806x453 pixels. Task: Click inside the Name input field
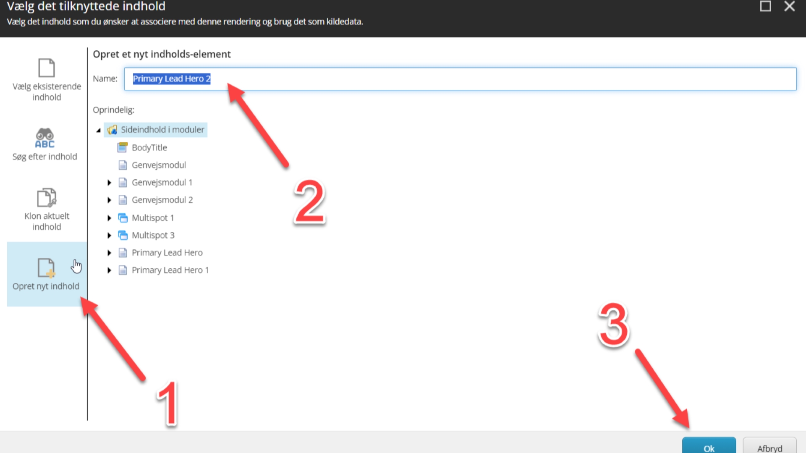point(462,79)
